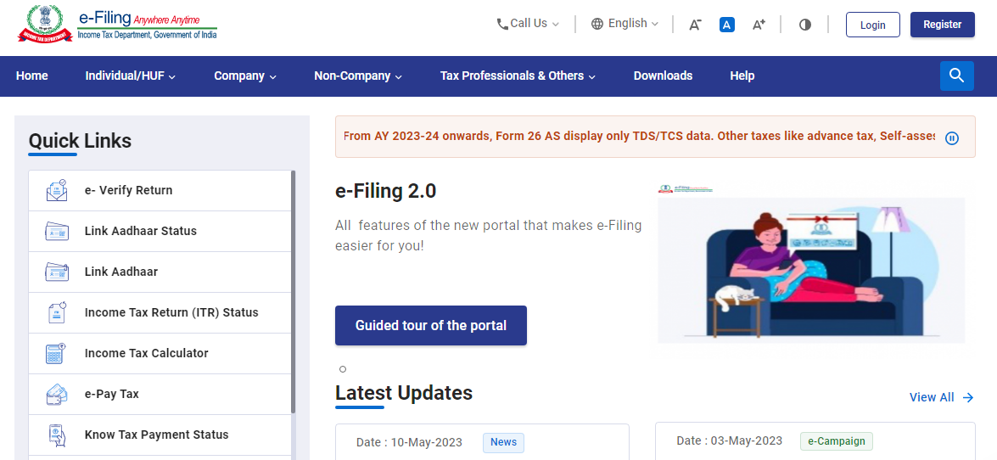Click the e-Pay Tax wallet icon
The height and width of the screenshot is (460, 997).
57,394
